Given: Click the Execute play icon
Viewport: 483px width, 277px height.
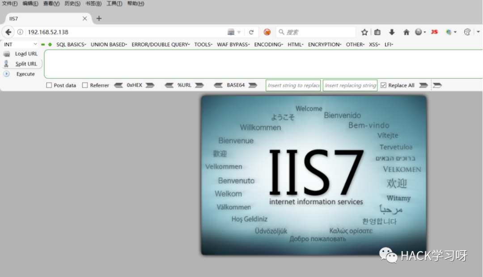Looking at the screenshot, I should point(6,74).
